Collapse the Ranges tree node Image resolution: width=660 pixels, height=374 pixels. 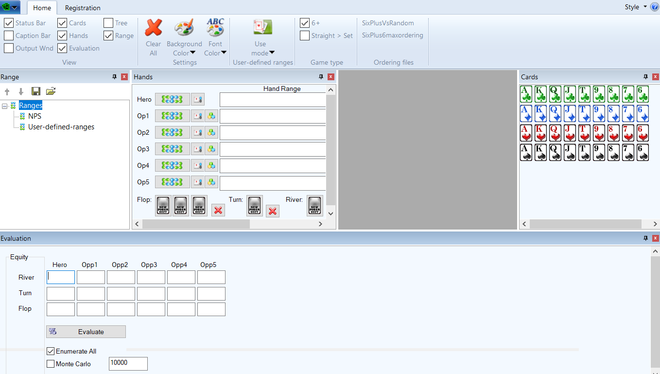click(4, 106)
